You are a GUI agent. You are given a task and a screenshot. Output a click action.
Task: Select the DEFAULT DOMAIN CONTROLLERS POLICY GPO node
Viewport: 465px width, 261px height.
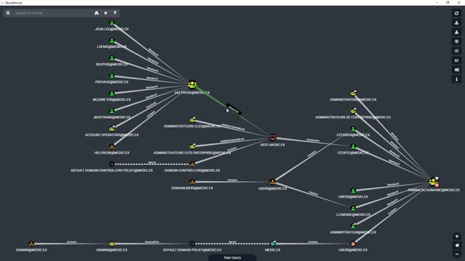pos(112,164)
